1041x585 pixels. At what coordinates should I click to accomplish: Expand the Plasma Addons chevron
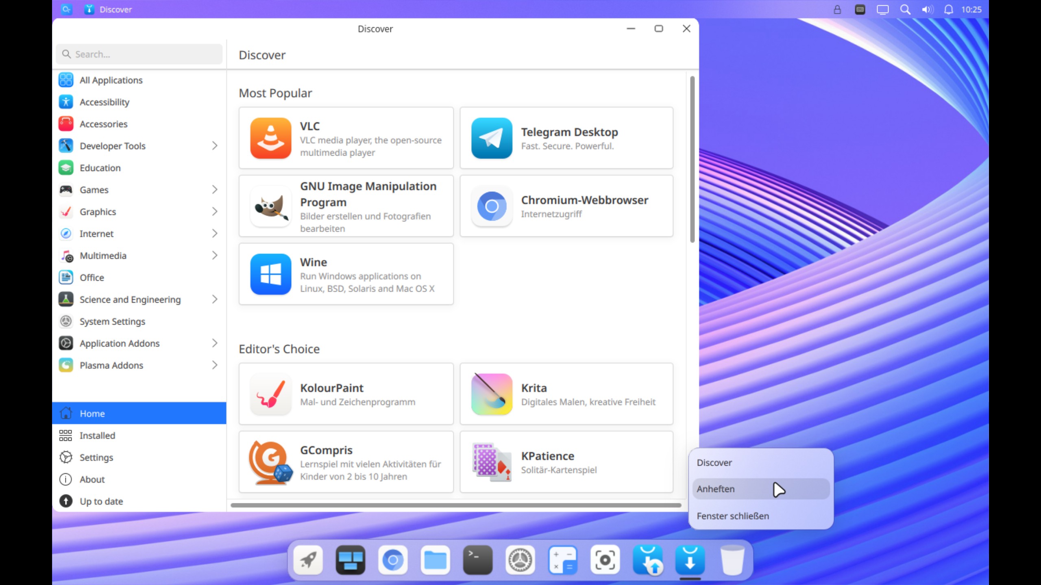[215, 365]
